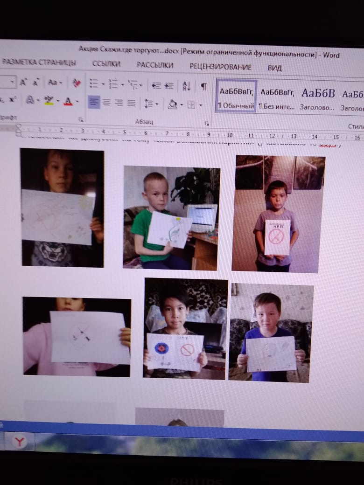The height and width of the screenshot is (485, 364).
Task: Click the bulleted list icon
Action: [93, 83]
